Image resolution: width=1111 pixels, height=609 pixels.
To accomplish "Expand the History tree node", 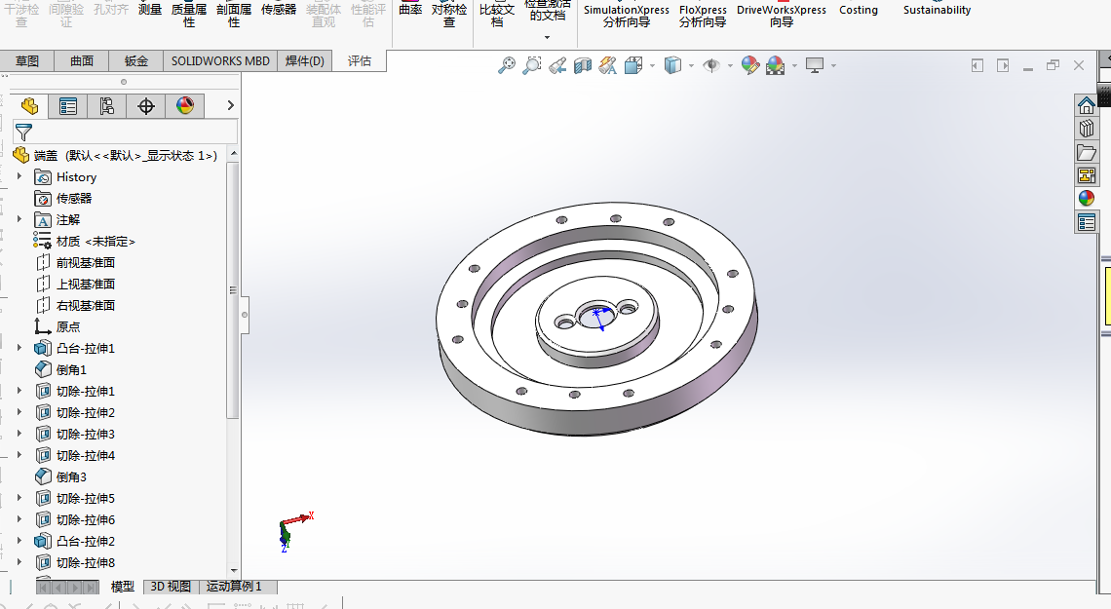I will click(x=19, y=177).
